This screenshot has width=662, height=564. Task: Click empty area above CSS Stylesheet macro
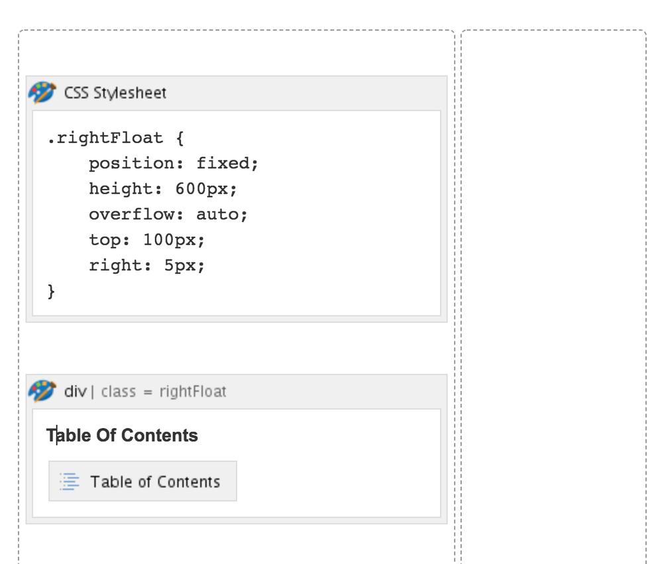(237, 53)
